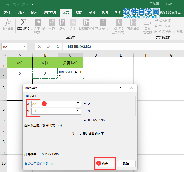Switch to the Data (数据) tab
The image size is (184, 172).
coord(79,12)
